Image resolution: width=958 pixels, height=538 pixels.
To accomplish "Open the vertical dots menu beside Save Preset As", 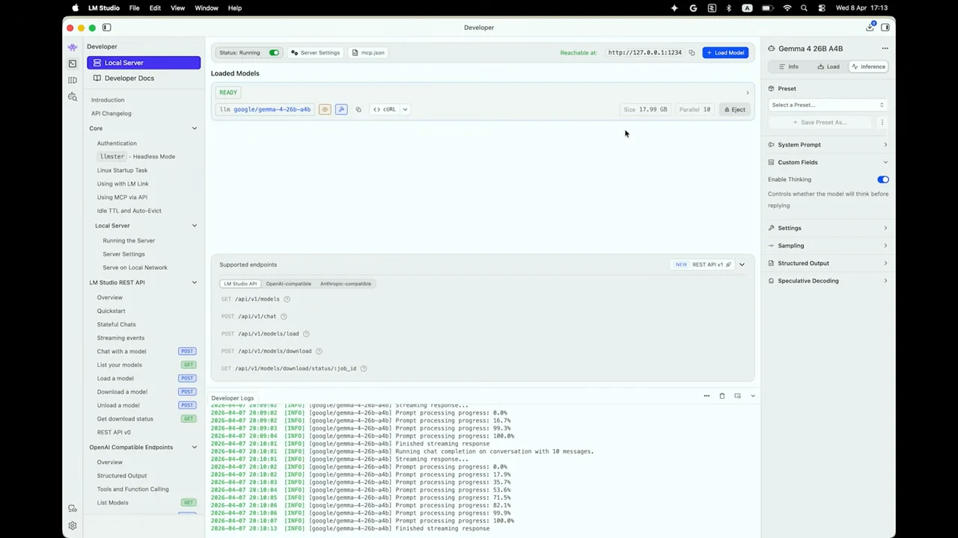I will coord(882,123).
